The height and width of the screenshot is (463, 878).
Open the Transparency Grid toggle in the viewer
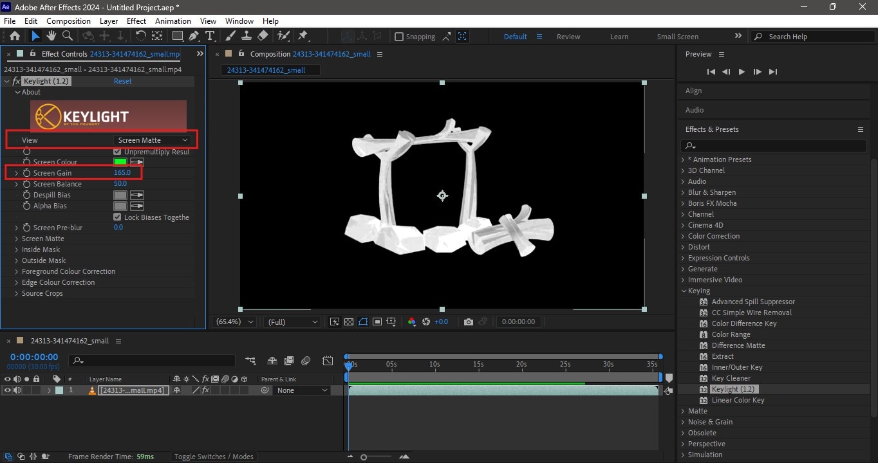(348, 322)
